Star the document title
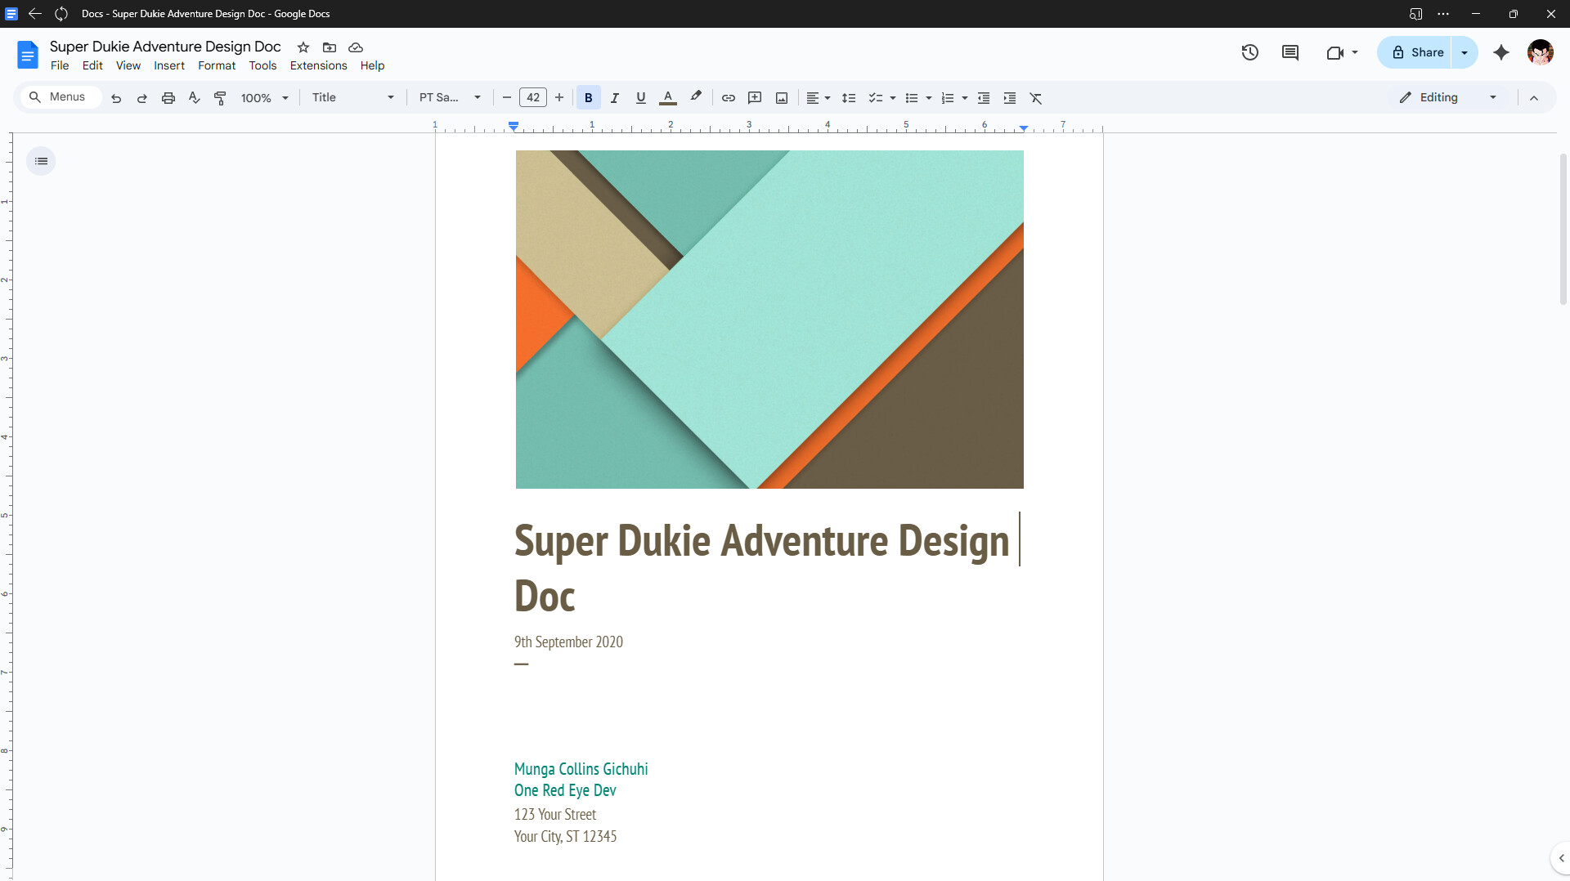Image resolution: width=1570 pixels, height=881 pixels. point(303,47)
